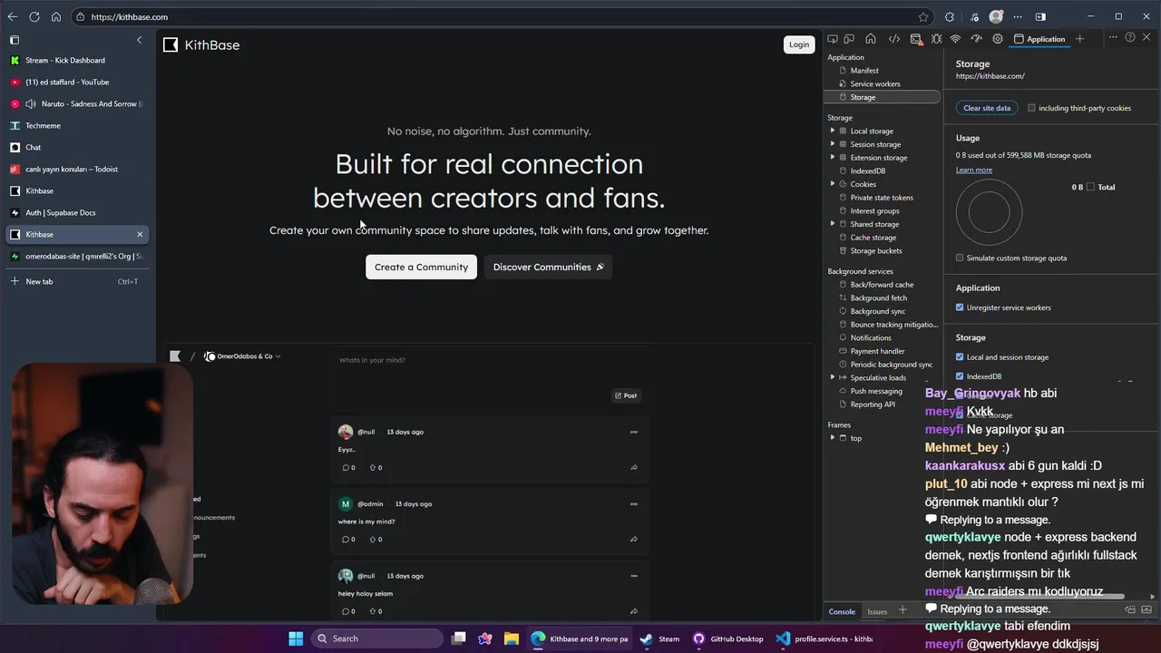Open browser Settings and more menu
1161x653 pixels.
click(1018, 16)
